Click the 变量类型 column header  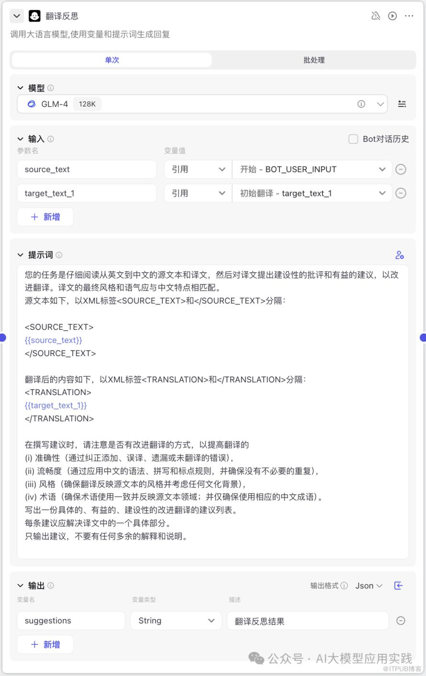144,599
